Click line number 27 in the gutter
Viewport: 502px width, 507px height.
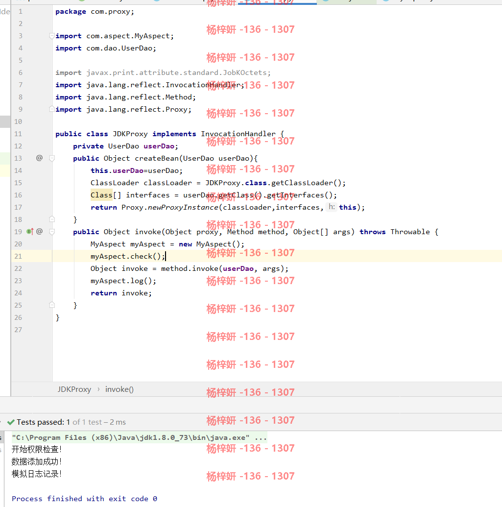pyautogui.click(x=18, y=330)
